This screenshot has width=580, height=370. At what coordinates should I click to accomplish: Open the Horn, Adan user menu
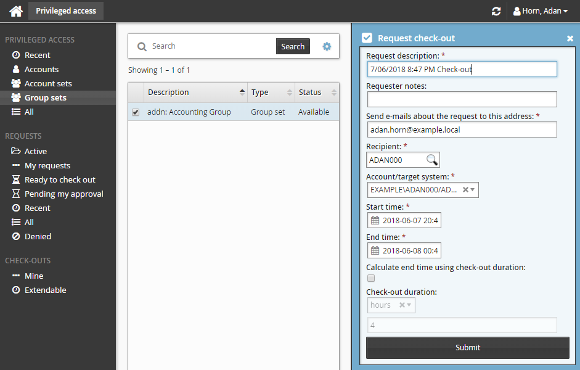pyautogui.click(x=541, y=11)
